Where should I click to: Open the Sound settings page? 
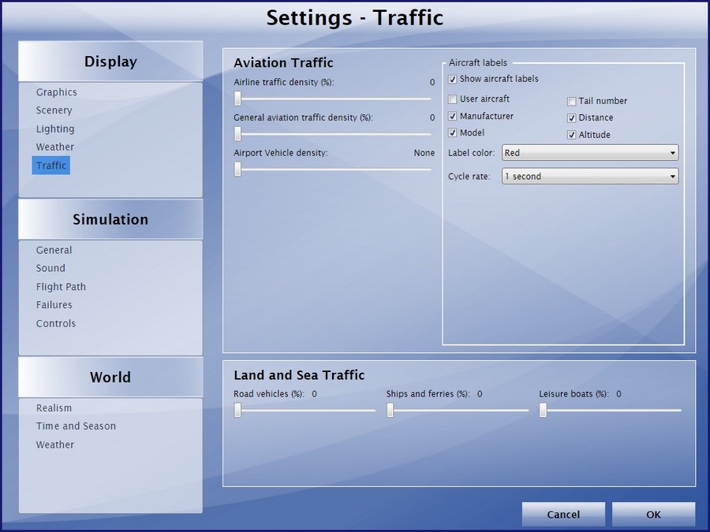50,268
